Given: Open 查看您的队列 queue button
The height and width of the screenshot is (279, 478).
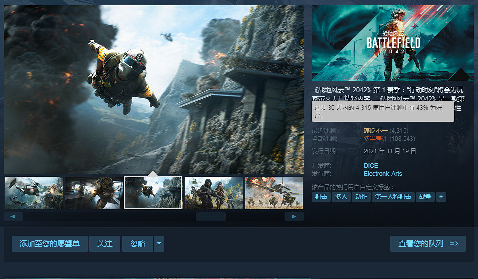Looking at the screenshot, I should click(x=428, y=244).
